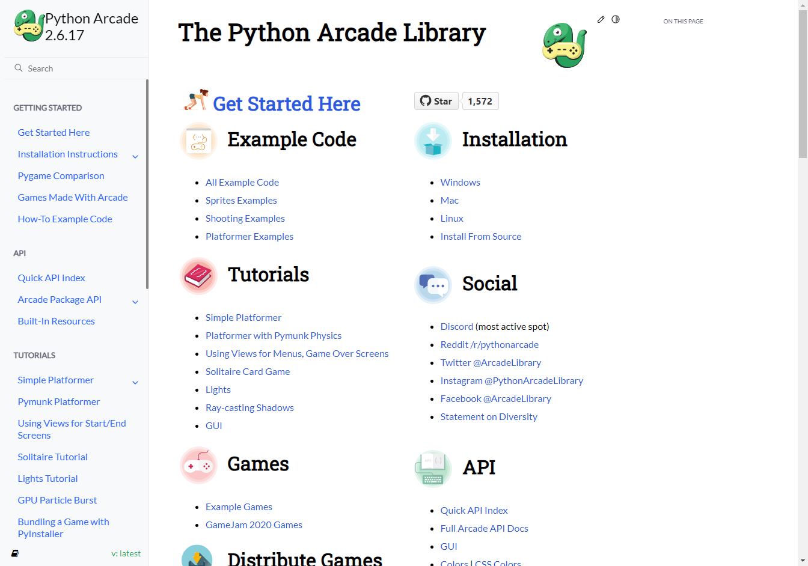
Task: Click the Example Code section icon
Action: tap(198, 141)
